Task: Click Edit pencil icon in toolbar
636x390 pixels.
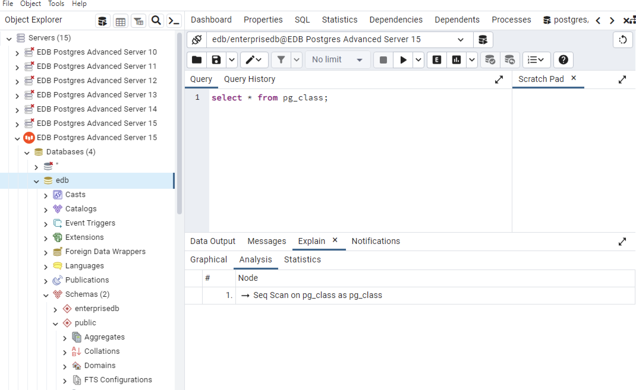Action: (254, 60)
